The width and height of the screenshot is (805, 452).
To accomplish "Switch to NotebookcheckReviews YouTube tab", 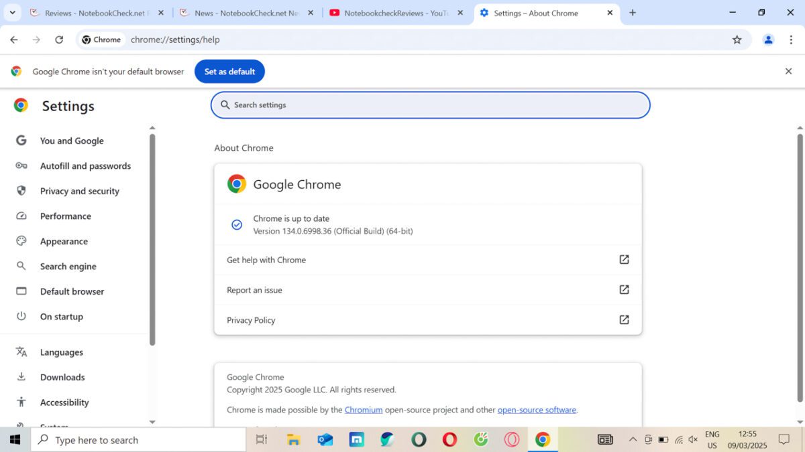I will (x=396, y=13).
